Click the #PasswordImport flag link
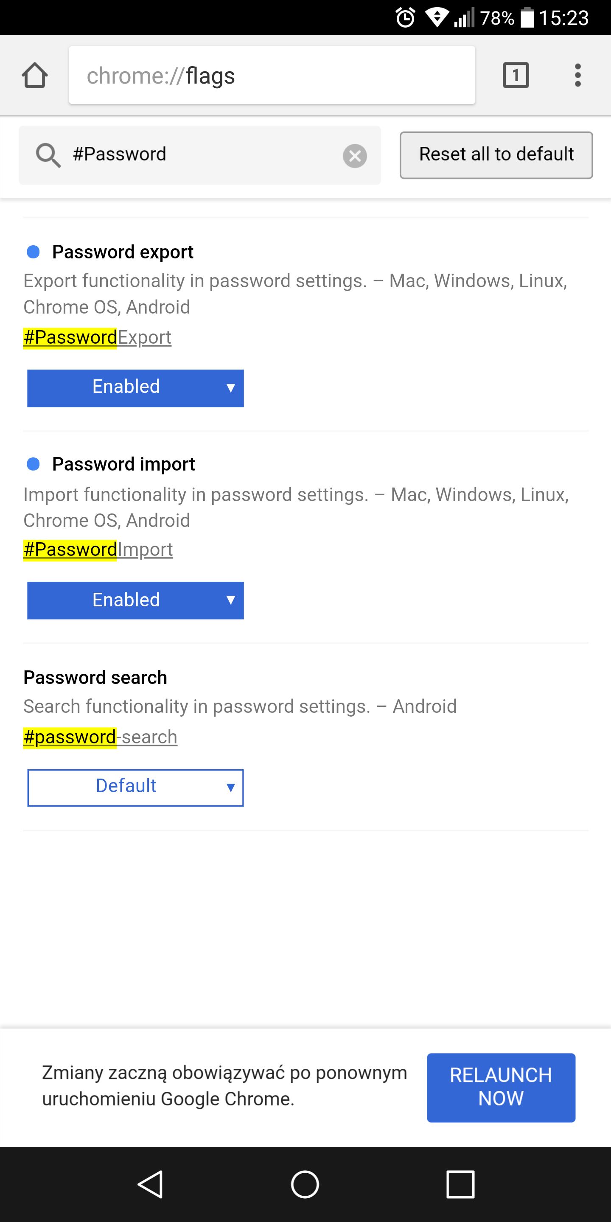 pyautogui.click(x=98, y=550)
